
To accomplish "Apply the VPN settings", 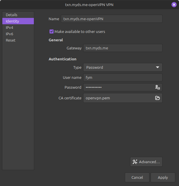I will click(162, 177).
